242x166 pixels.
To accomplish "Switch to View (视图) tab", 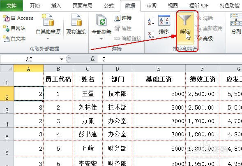I will point(173,6).
